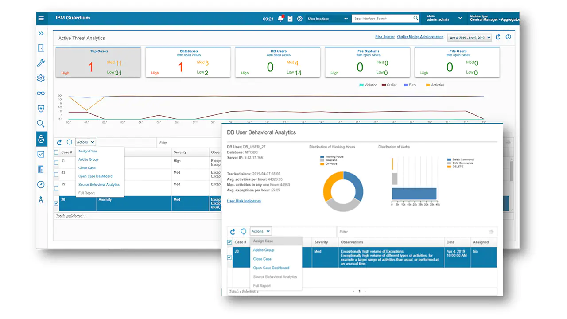
Task: Check the box for case 19
Action: point(56,187)
